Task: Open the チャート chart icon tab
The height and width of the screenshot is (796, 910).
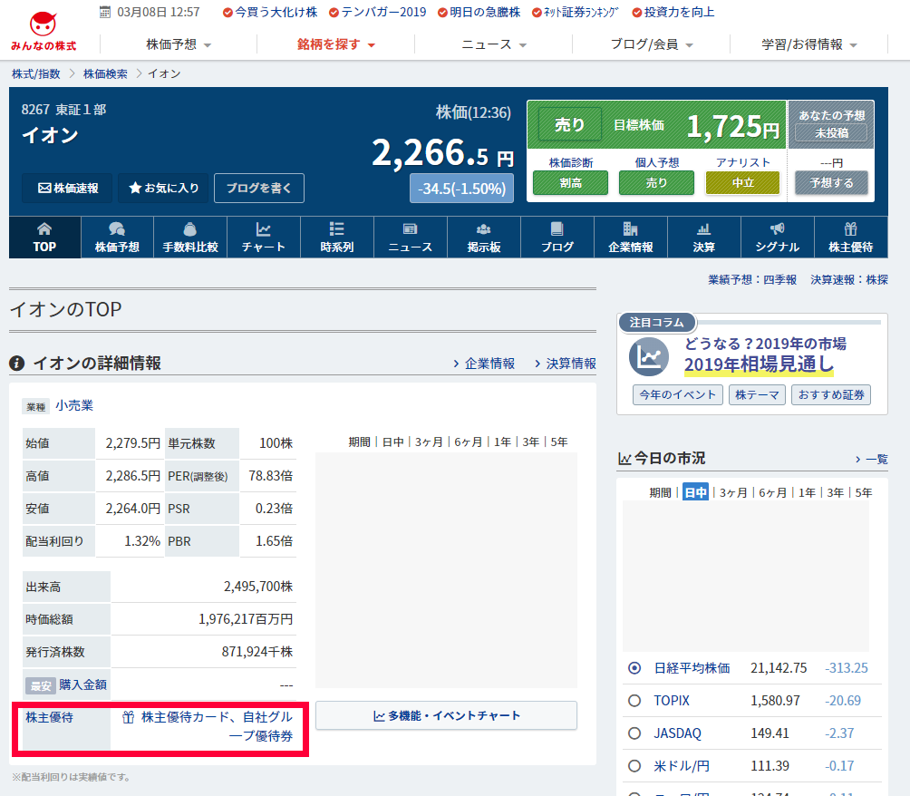Action: click(x=263, y=238)
